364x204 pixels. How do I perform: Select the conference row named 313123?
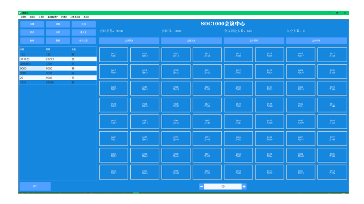(32, 59)
